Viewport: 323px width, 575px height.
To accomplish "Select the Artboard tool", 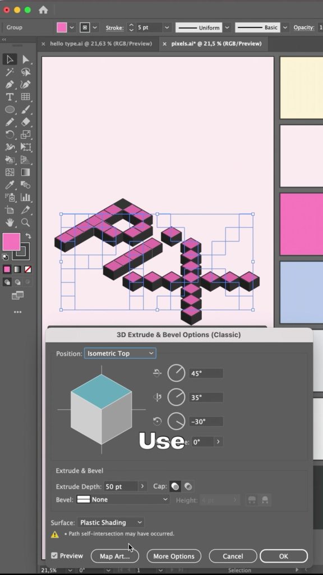I will (x=10, y=210).
